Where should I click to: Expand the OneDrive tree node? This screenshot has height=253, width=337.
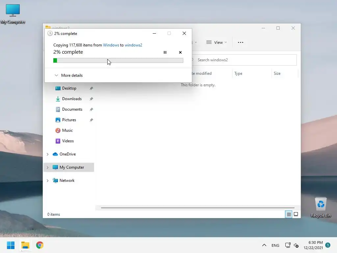47,154
